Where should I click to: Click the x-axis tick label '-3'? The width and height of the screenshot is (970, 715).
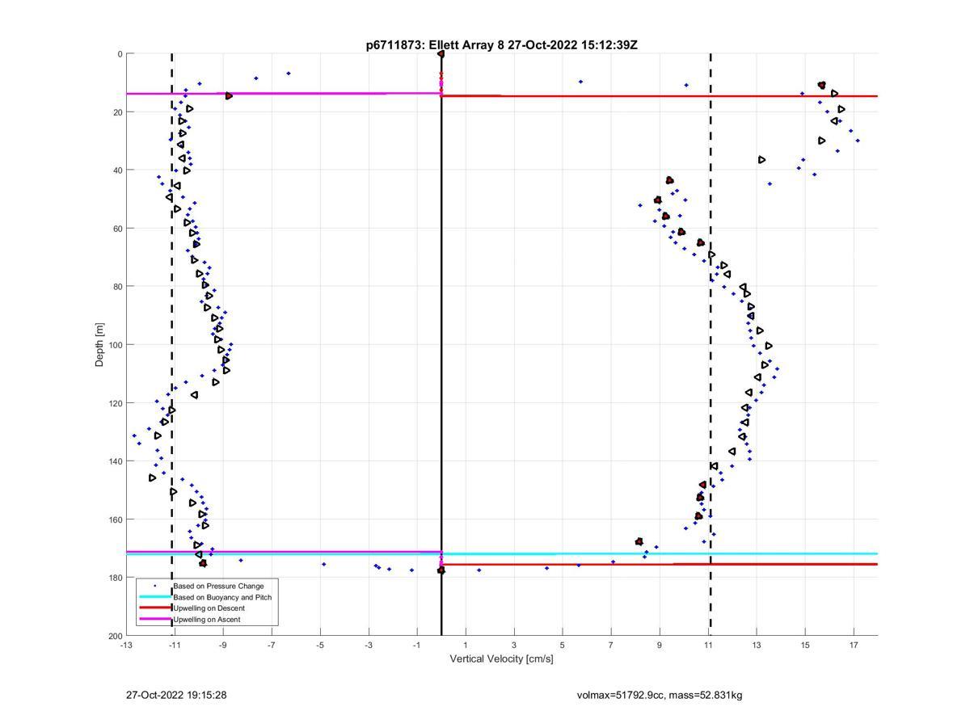[x=369, y=645]
